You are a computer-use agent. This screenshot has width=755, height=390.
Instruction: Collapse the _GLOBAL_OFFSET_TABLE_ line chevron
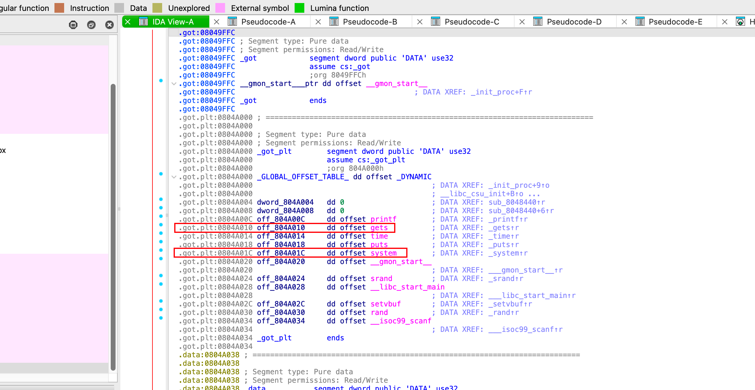click(x=174, y=177)
